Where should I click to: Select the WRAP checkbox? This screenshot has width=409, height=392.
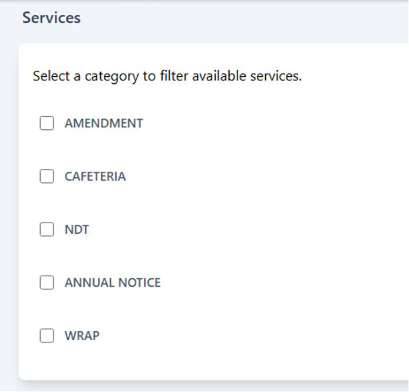[47, 336]
